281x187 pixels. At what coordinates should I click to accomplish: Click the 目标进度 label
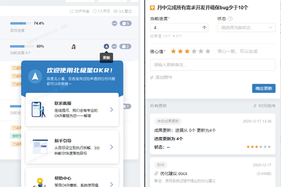pos(17,30)
